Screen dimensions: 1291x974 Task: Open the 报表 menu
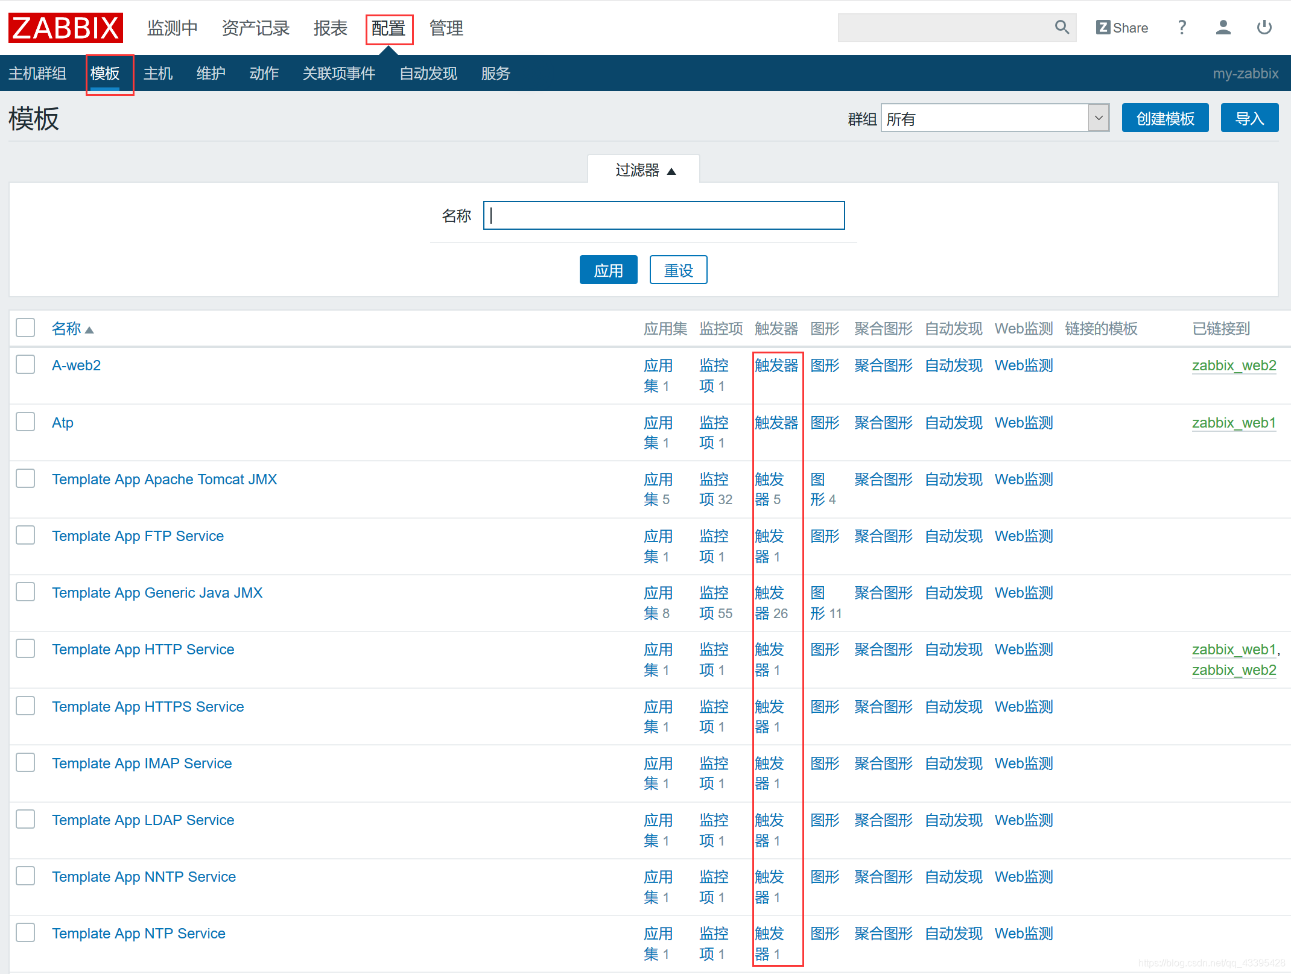click(330, 28)
